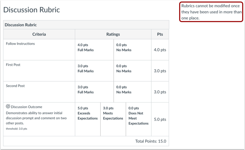Viewport: 245px width, 150px height.
Task: Click the Total Points: 15.0 text
Action: tap(151, 141)
